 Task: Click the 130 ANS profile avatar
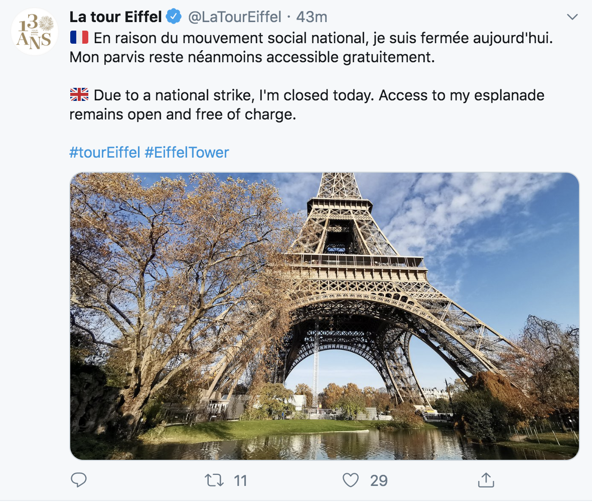(35, 32)
